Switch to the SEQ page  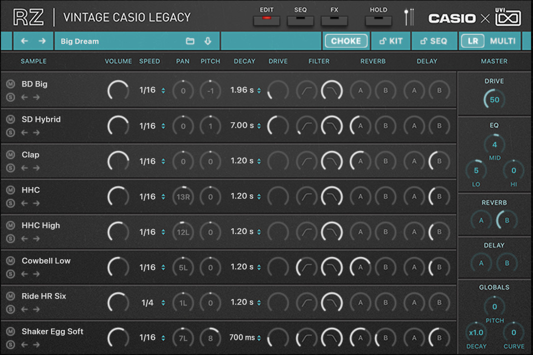pos(300,21)
